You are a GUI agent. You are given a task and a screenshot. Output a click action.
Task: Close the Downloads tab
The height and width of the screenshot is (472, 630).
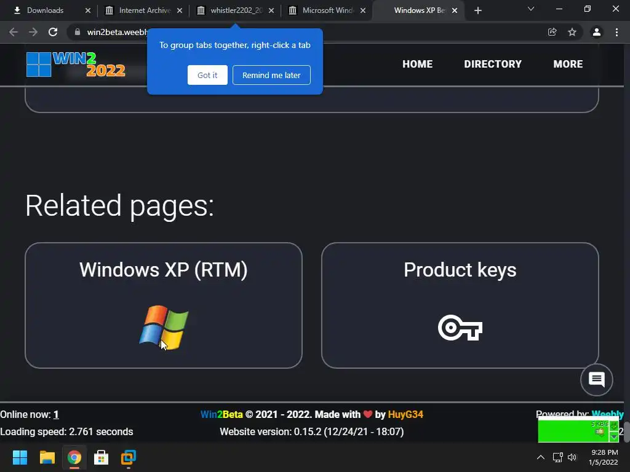88,10
